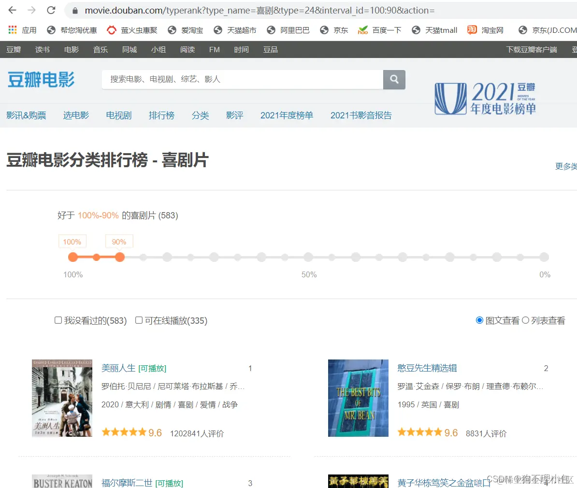Viewport: 577px width, 488px height.
Task: Check the 我没看过的(583) box
Action: click(x=58, y=320)
